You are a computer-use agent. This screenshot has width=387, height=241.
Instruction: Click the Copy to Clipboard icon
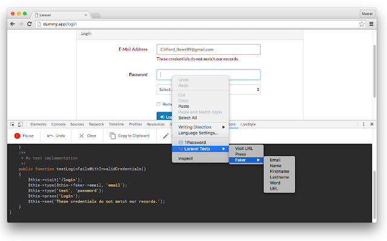[x=112, y=136]
